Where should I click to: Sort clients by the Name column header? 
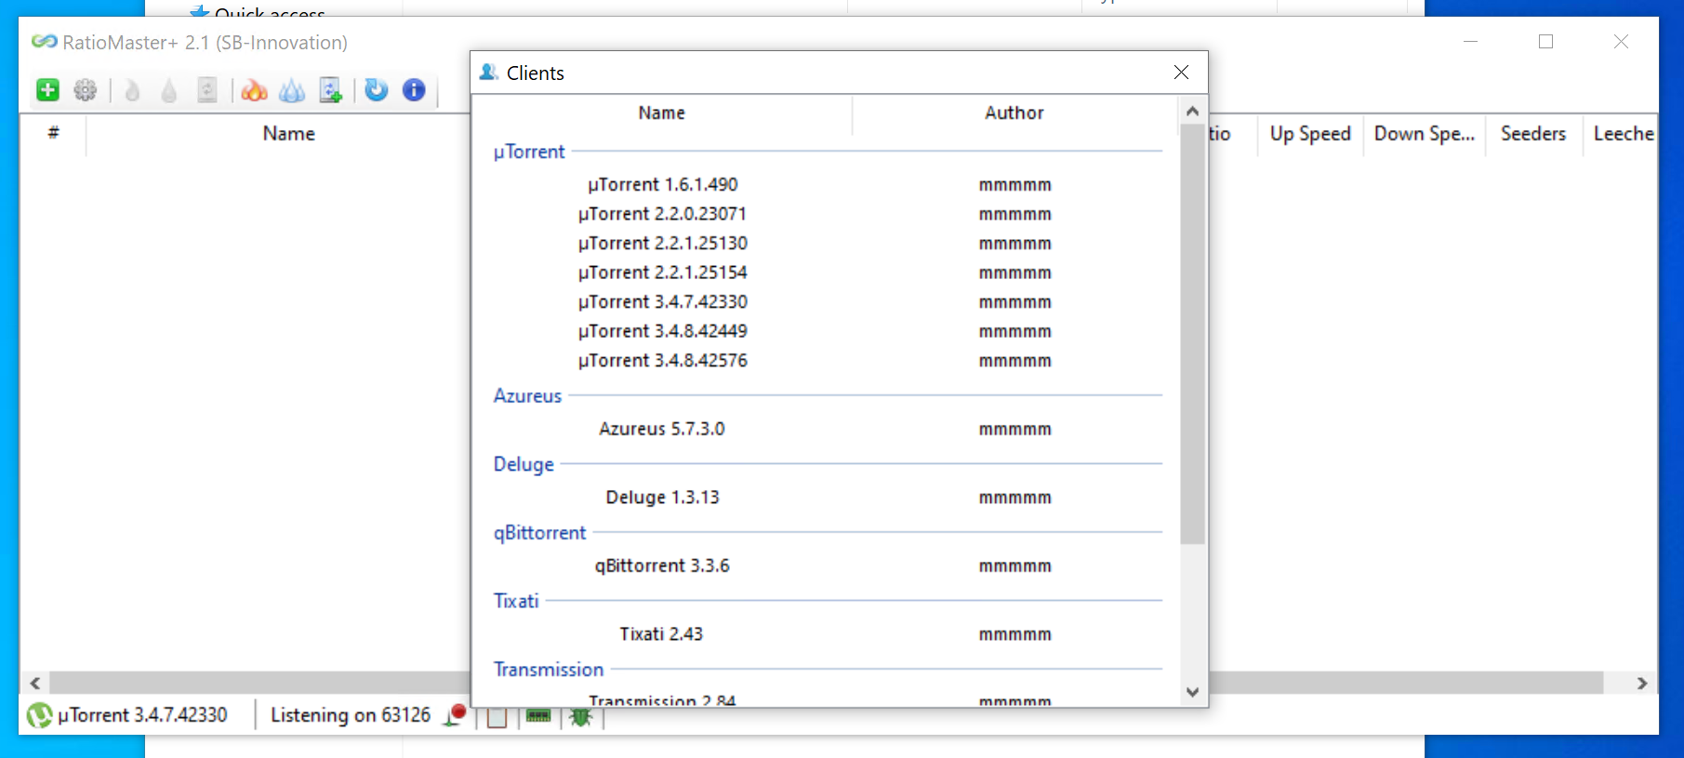coord(662,113)
